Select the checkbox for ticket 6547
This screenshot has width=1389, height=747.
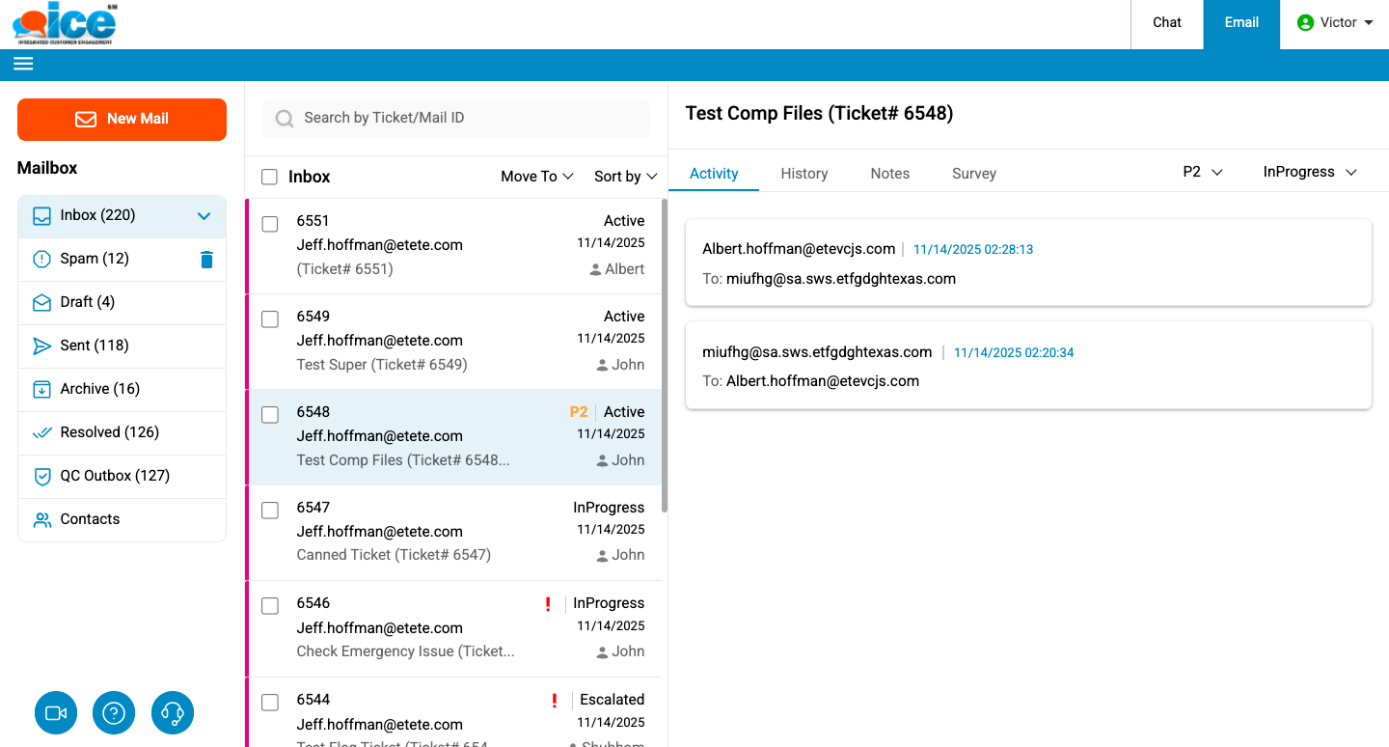click(270, 511)
